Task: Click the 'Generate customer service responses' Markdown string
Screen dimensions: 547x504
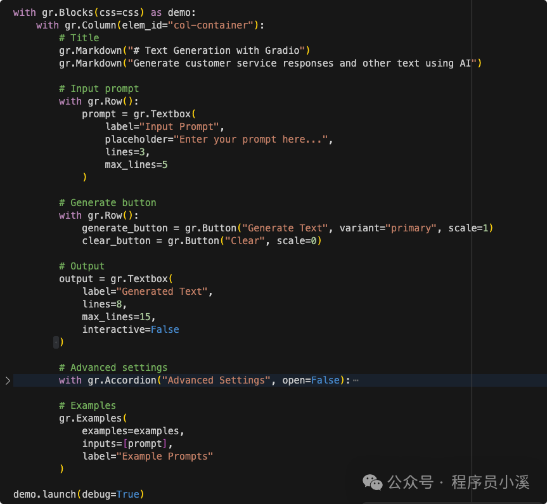Action: (302, 63)
